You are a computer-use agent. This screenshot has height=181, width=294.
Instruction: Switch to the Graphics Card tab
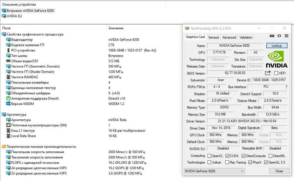pos(195,37)
